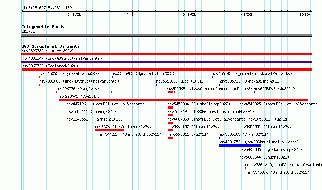The width and height of the screenshot is (322, 190).
Task: Click the 28170k ruler position label
Action: click(x=75, y=14)
